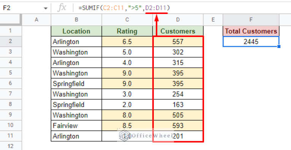Select customers cell 201
The image size is (291, 150).
click(x=178, y=136)
